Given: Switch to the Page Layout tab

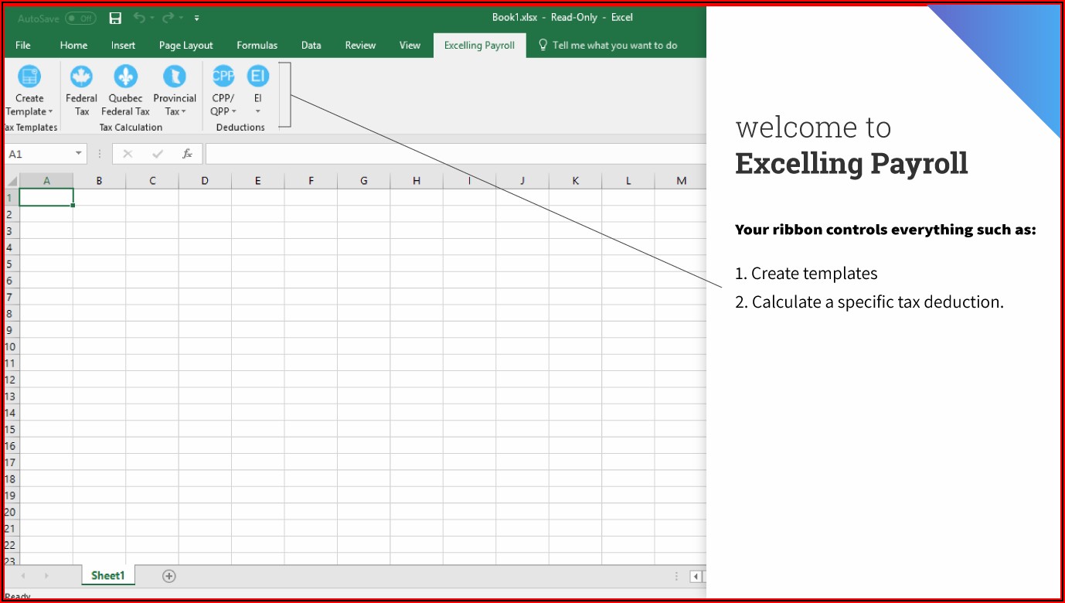Looking at the screenshot, I should click(185, 46).
